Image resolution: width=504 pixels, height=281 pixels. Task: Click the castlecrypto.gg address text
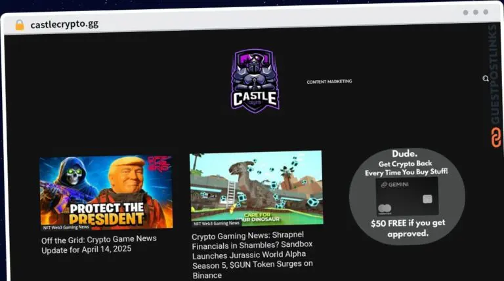point(64,24)
